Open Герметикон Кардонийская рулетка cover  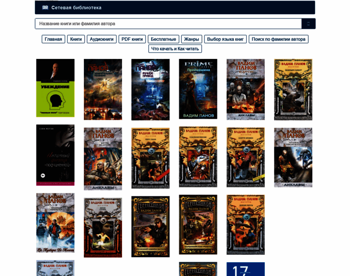click(x=198, y=225)
